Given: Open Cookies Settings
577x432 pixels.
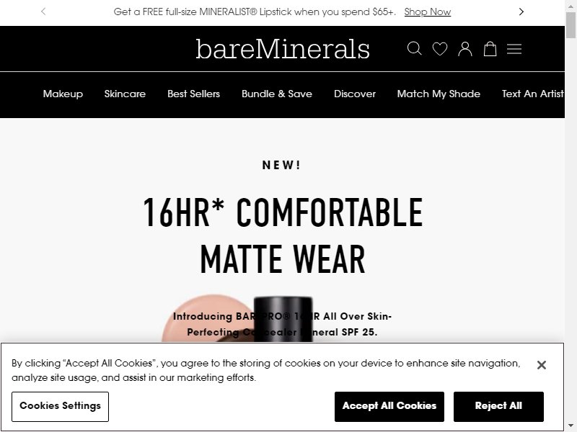Looking at the screenshot, I should tap(60, 406).
